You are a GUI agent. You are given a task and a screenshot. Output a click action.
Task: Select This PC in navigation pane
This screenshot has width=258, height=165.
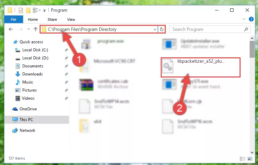pos(37,120)
